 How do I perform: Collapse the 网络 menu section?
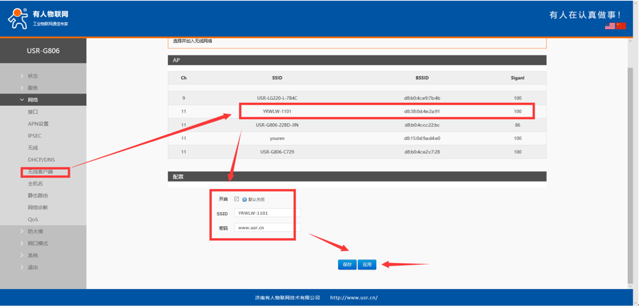pos(33,100)
